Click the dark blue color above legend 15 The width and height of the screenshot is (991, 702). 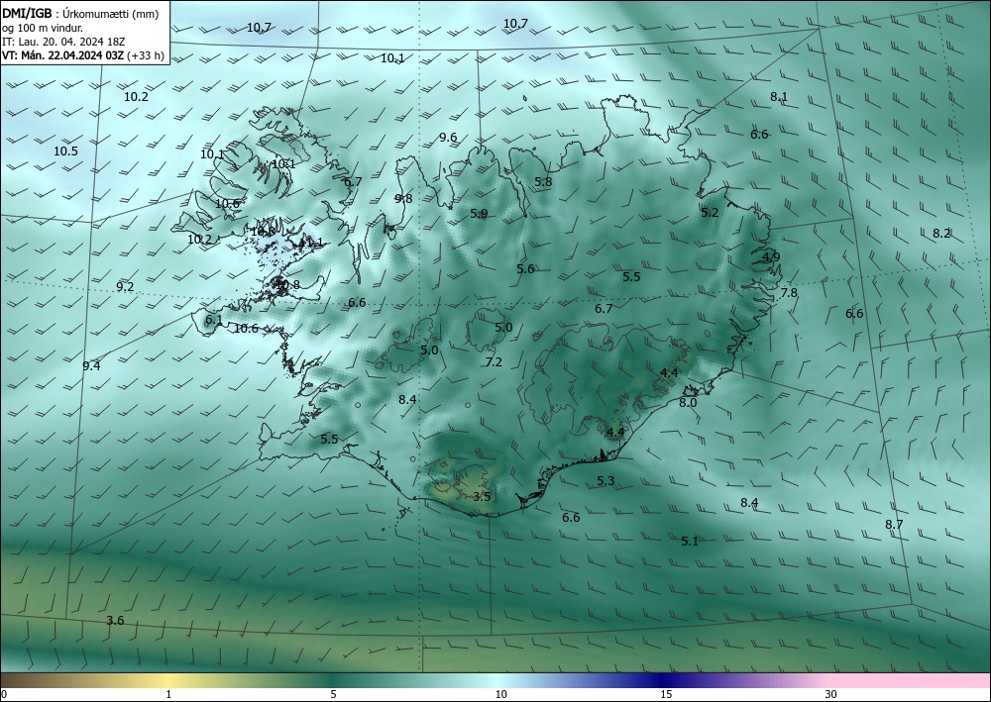point(661,680)
